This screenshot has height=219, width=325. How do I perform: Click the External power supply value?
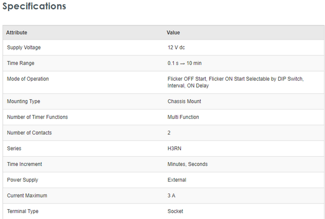(x=177, y=180)
